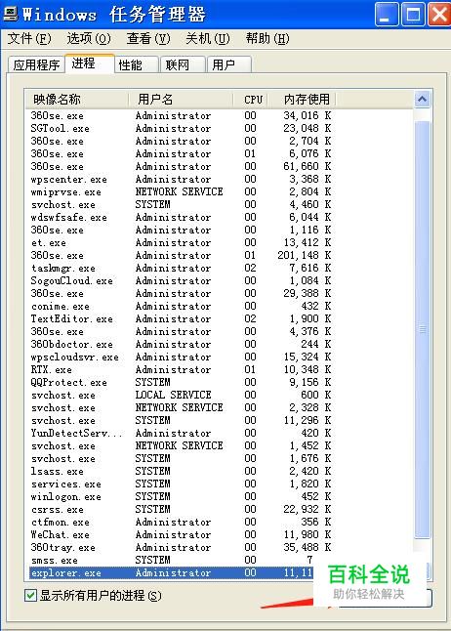Select the 360tray.exe process
Image resolution: width=451 pixels, height=631 pixels.
coord(181,548)
